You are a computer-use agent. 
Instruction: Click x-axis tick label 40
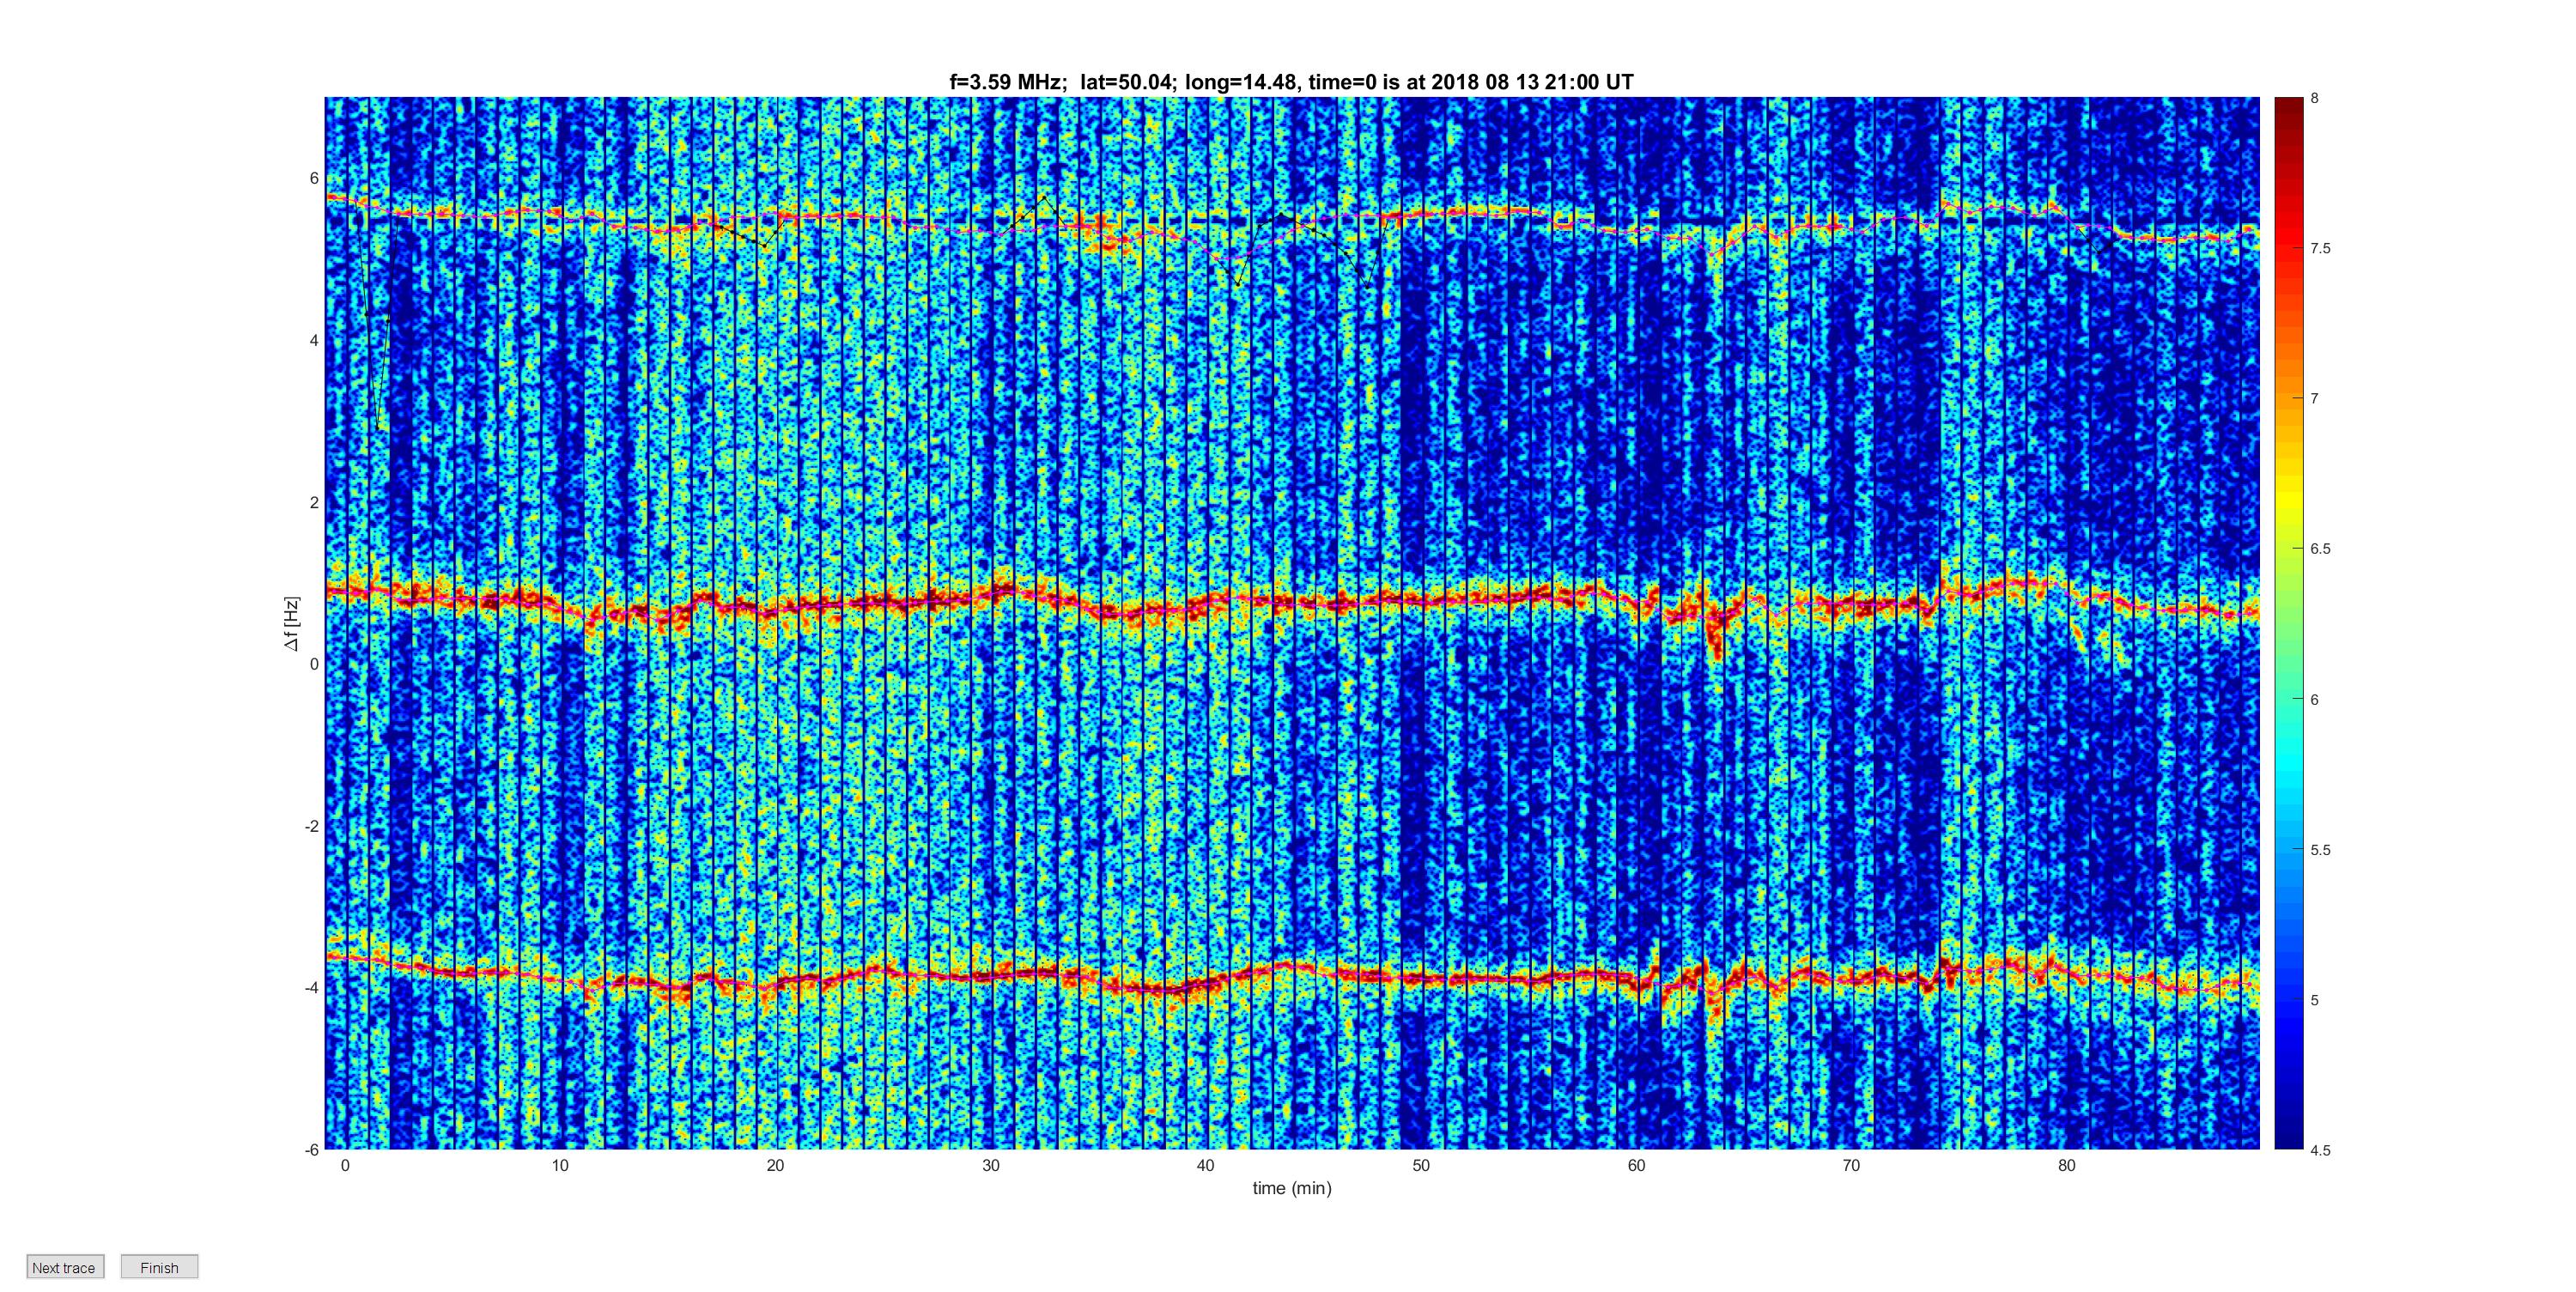[x=1206, y=1165]
